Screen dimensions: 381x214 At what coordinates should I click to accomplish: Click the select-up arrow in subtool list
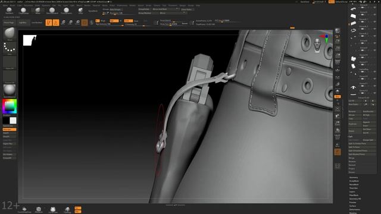(366, 100)
